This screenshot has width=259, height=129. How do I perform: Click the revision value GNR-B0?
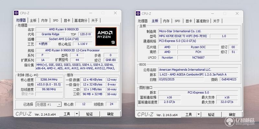[x=111, y=60]
